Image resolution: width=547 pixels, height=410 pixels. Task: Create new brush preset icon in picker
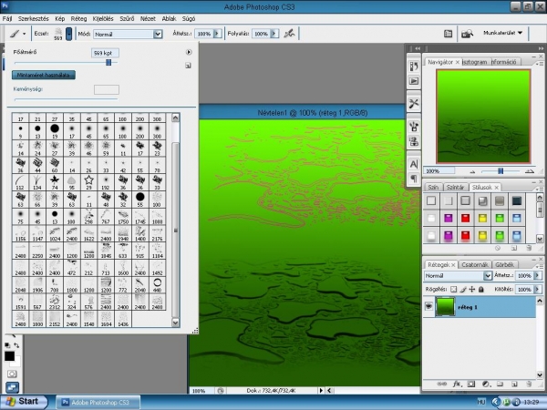pos(188,66)
